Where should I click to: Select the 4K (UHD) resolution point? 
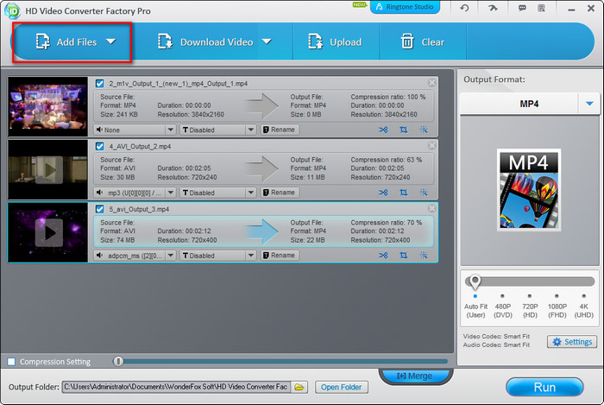tap(584, 296)
